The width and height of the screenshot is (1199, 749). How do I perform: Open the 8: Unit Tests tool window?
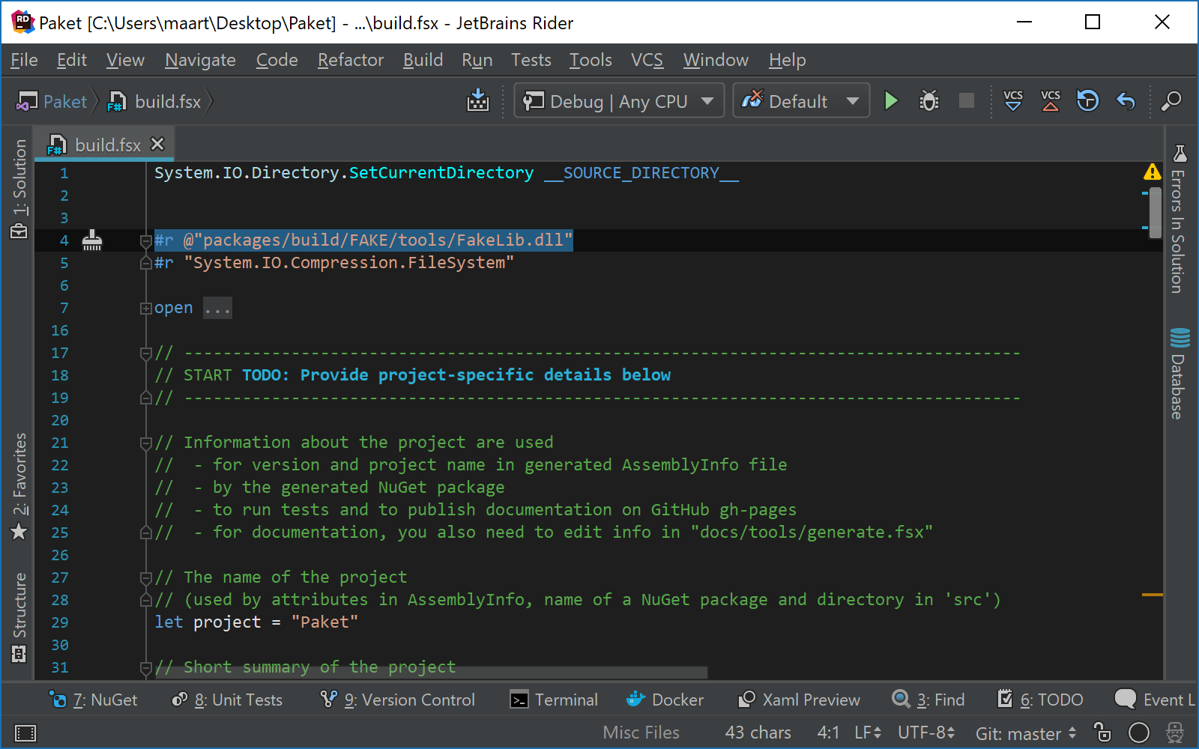pyautogui.click(x=227, y=700)
